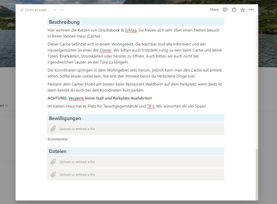
Task: Favorite this page with the star icon
Action: (x=243, y=10)
